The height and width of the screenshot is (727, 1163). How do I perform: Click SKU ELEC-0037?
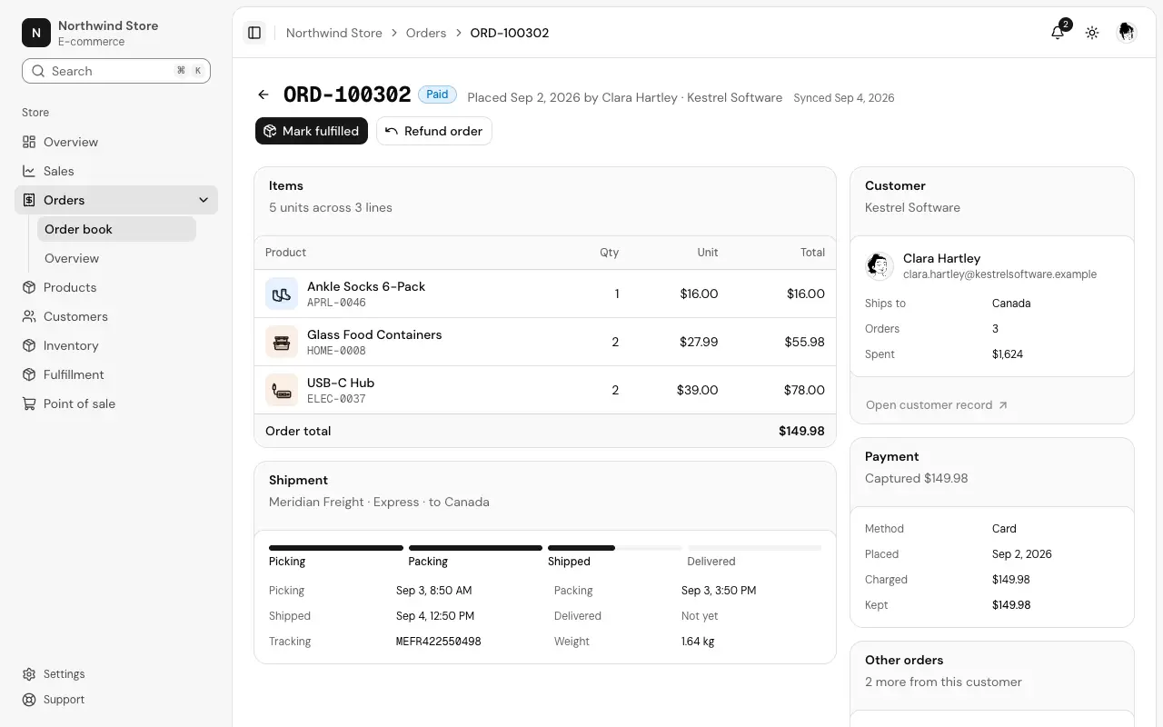click(x=336, y=399)
